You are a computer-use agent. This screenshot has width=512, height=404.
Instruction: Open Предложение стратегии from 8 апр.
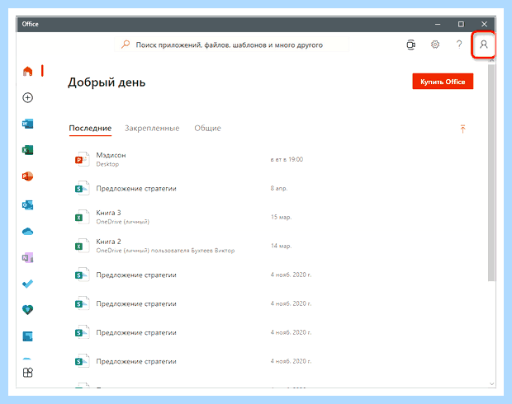coord(136,189)
